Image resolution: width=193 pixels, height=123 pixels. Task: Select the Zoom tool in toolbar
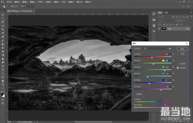tap(3, 85)
